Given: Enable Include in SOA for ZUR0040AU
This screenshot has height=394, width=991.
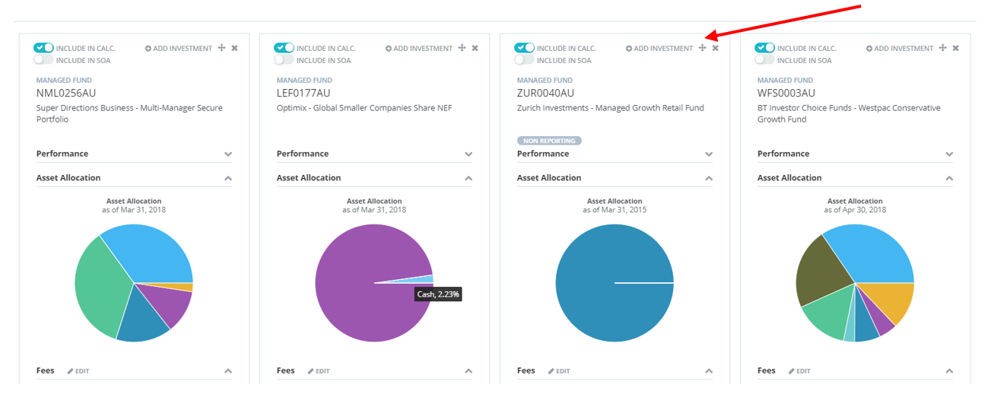Looking at the screenshot, I should click(524, 59).
